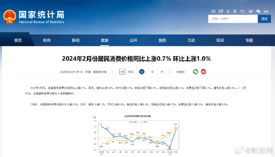Switch site language to EN

(x=266, y=12)
